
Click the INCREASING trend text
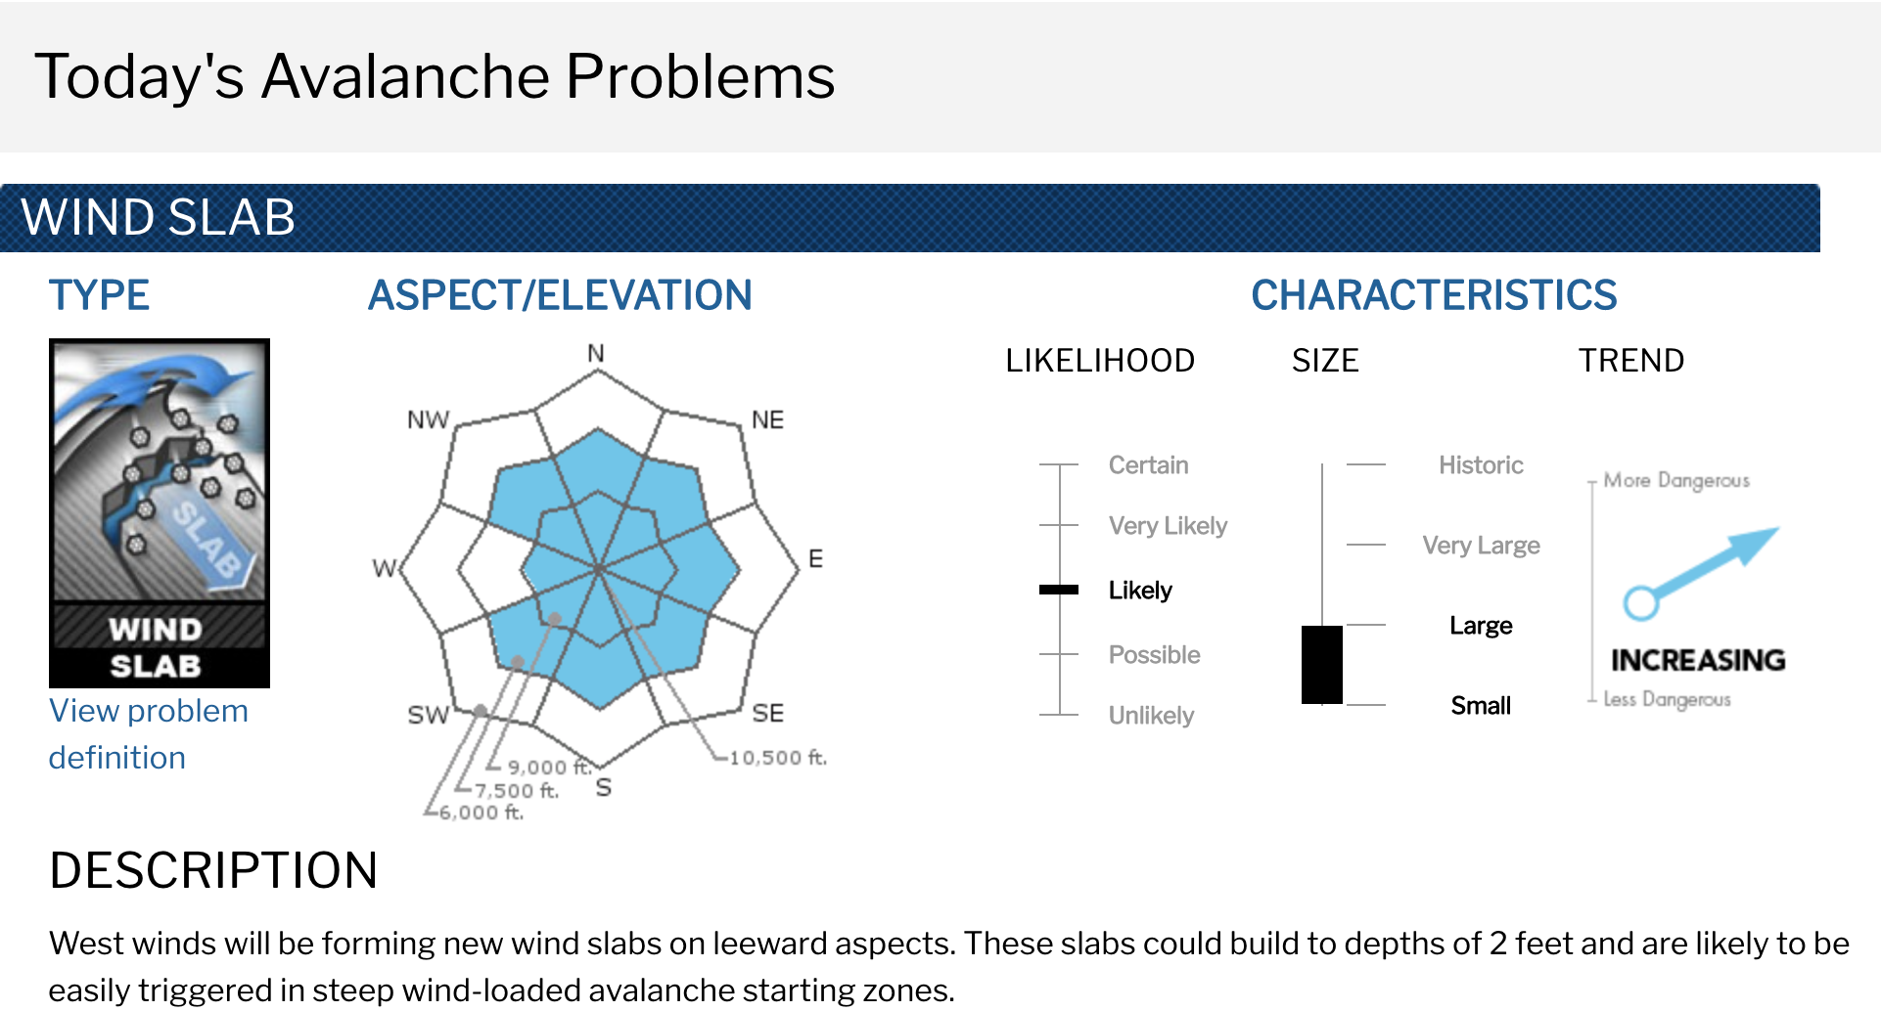[1698, 660]
